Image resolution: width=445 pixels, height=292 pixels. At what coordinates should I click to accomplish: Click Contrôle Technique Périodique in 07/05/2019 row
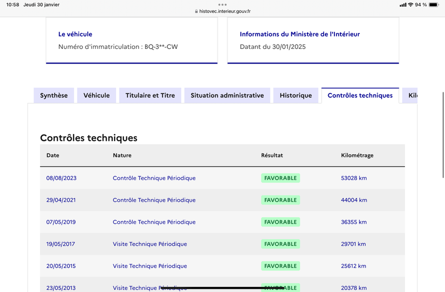pos(154,222)
